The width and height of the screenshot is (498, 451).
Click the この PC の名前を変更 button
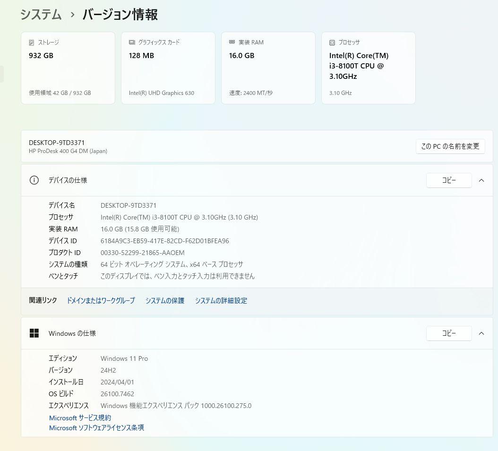(x=450, y=146)
